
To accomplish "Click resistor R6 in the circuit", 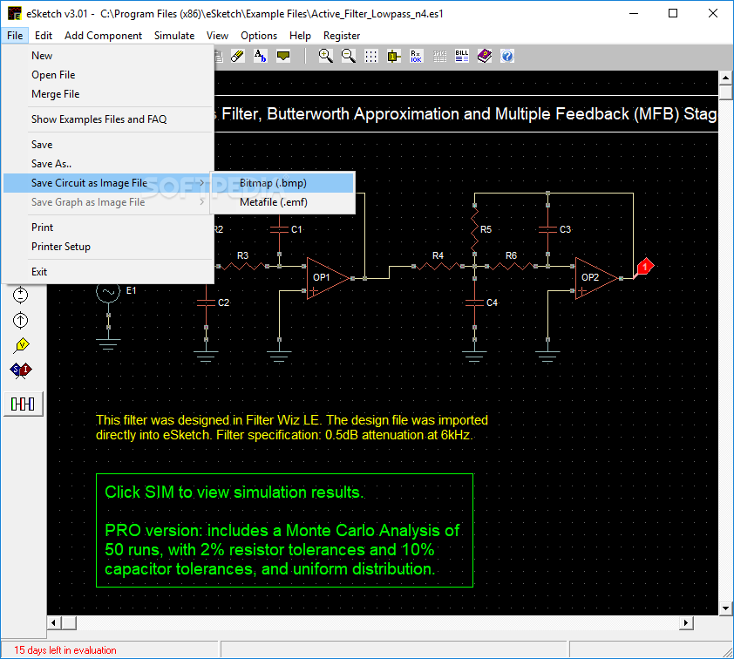I will tap(511, 266).
